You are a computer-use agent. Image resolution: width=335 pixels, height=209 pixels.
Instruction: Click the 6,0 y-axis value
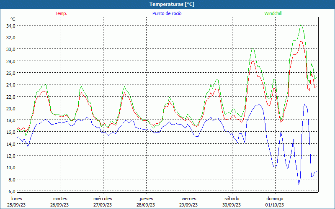click(12, 191)
